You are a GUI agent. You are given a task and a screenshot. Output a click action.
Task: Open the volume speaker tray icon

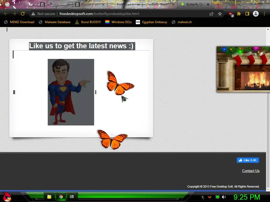(224, 197)
